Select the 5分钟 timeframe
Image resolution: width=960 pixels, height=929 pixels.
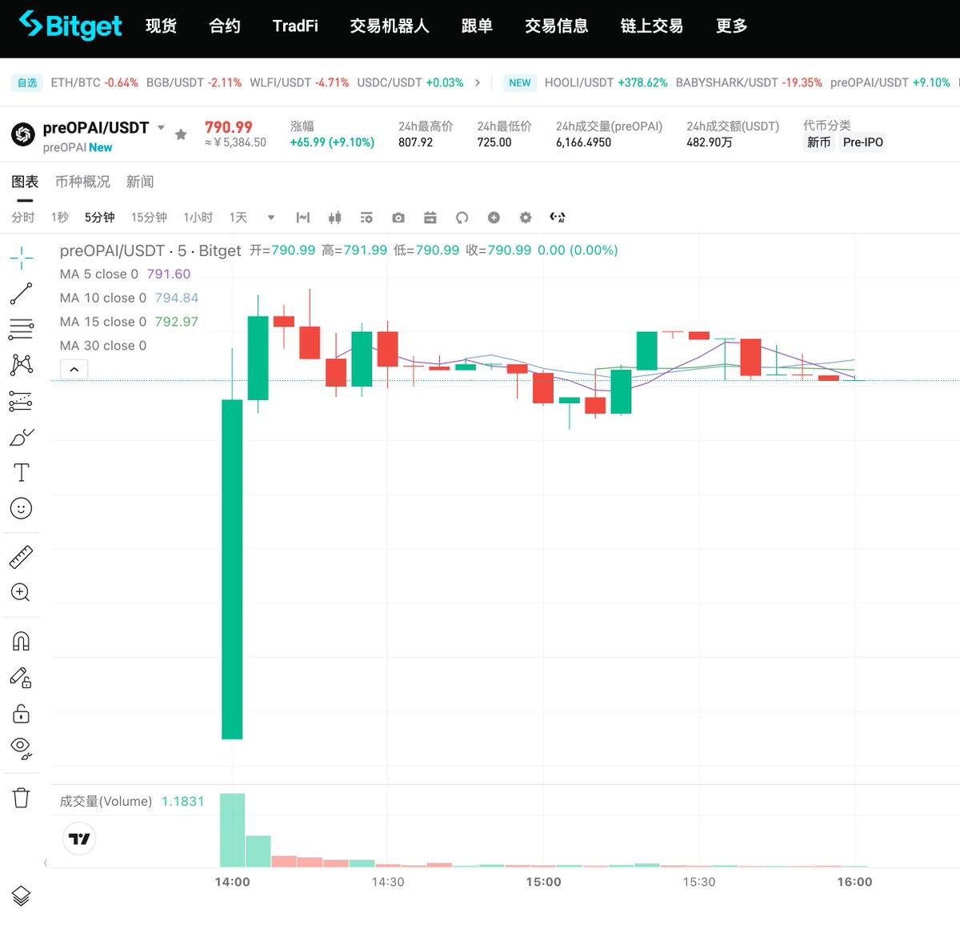pyautogui.click(x=100, y=218)
